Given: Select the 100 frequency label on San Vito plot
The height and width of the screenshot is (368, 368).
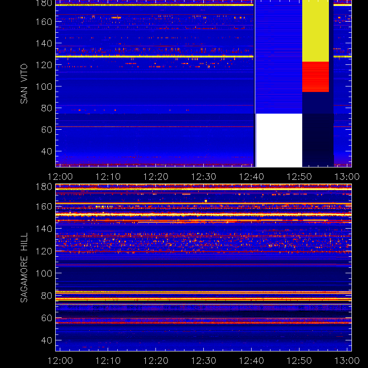Looking at the screenshot, I should 44,86.
